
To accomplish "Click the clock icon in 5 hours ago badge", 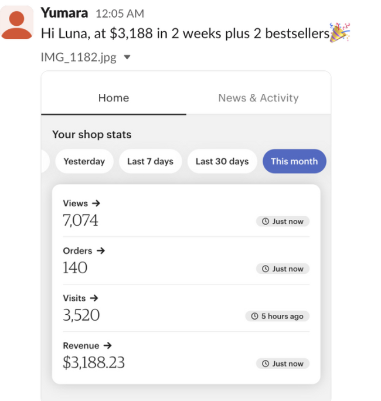I will point(254,316).
